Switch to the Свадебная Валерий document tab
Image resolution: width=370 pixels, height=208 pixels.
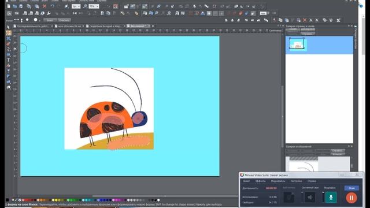(105, 26)
